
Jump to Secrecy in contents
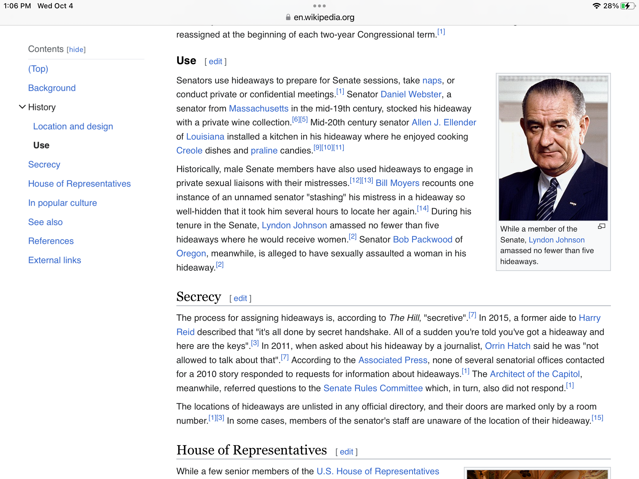(x=44, y=164)
